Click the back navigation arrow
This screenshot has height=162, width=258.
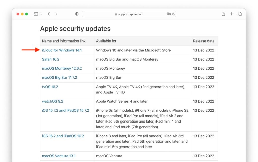click(x=49, y=14)
